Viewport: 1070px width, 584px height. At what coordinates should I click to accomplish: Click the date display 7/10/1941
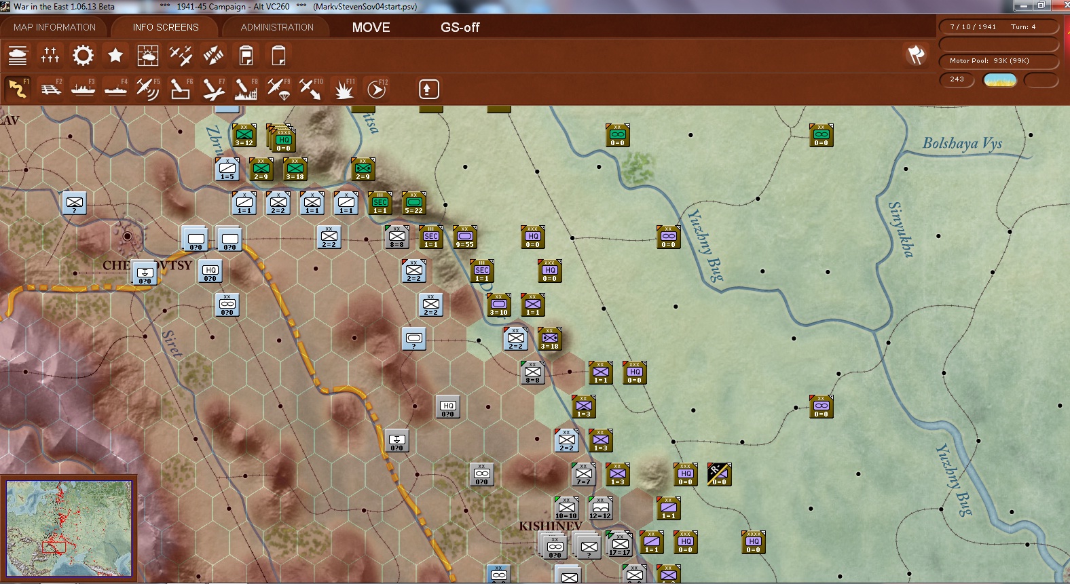[x=973, y=27]
